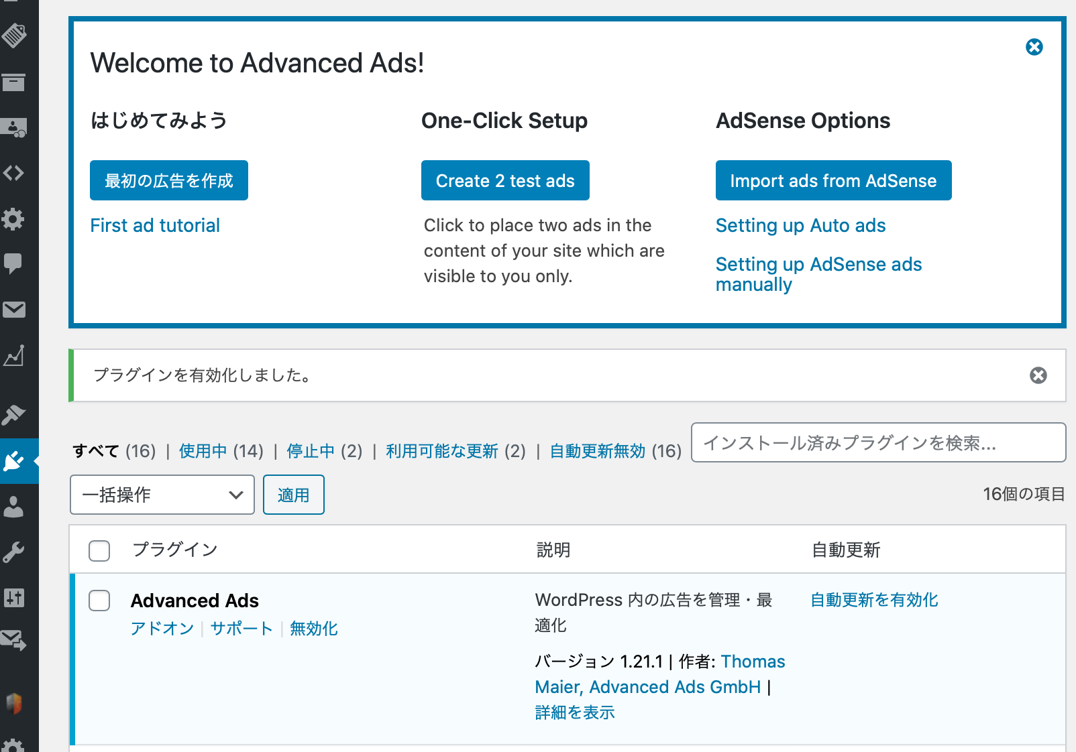
Task: Open Plugins plug icon in the sidebar
Action: tap(13, 461)
